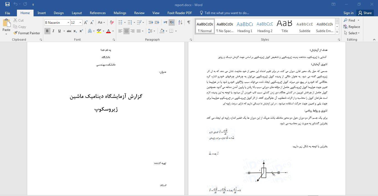This screenshot has width=378, height=196.
Task: Click the Share button
Action: pyautogui.click(x=365, y=13)
